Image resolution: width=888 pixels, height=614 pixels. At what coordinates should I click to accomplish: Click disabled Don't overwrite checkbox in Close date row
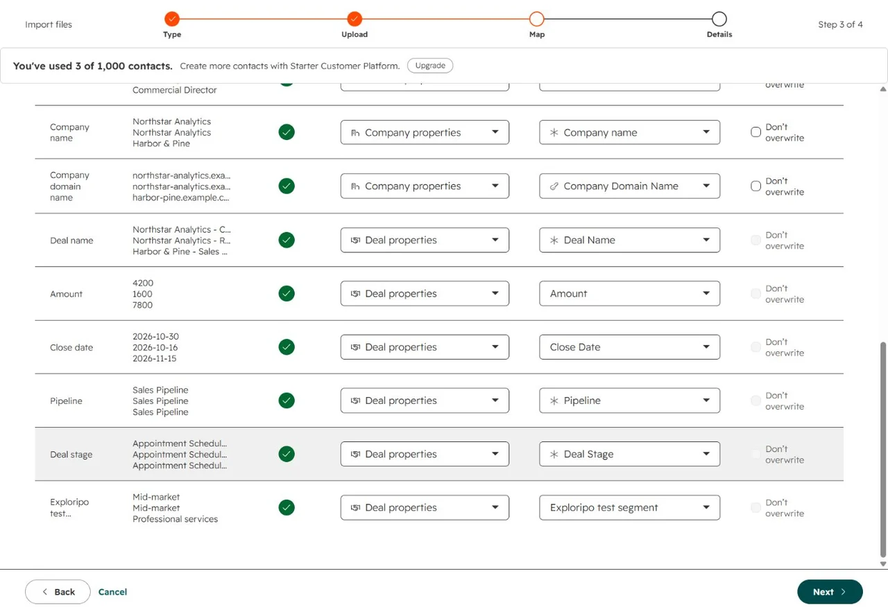click(x=756, y=347)
